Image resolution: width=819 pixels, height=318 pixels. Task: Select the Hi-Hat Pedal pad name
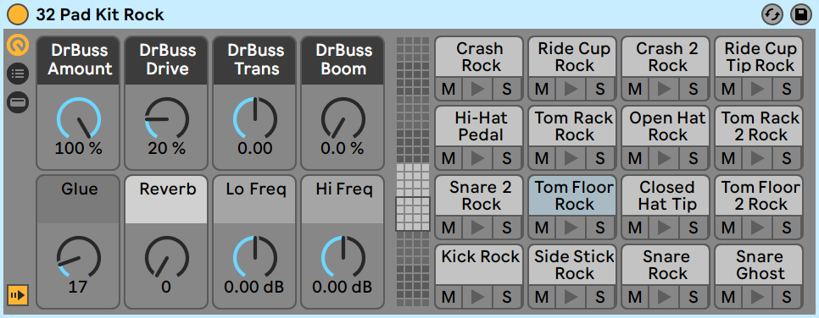click(x=479, y=126)
